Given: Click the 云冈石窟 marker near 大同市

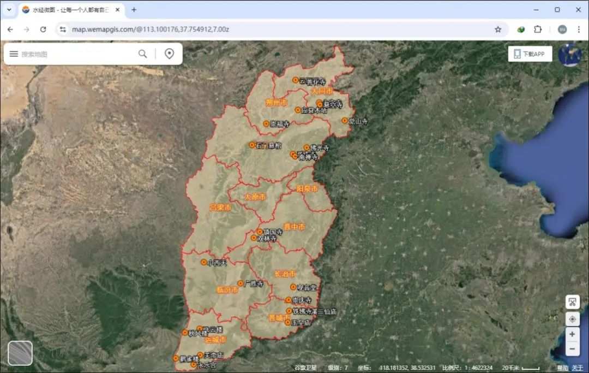Looking at the screenshot, I should [x=296, y=80].
